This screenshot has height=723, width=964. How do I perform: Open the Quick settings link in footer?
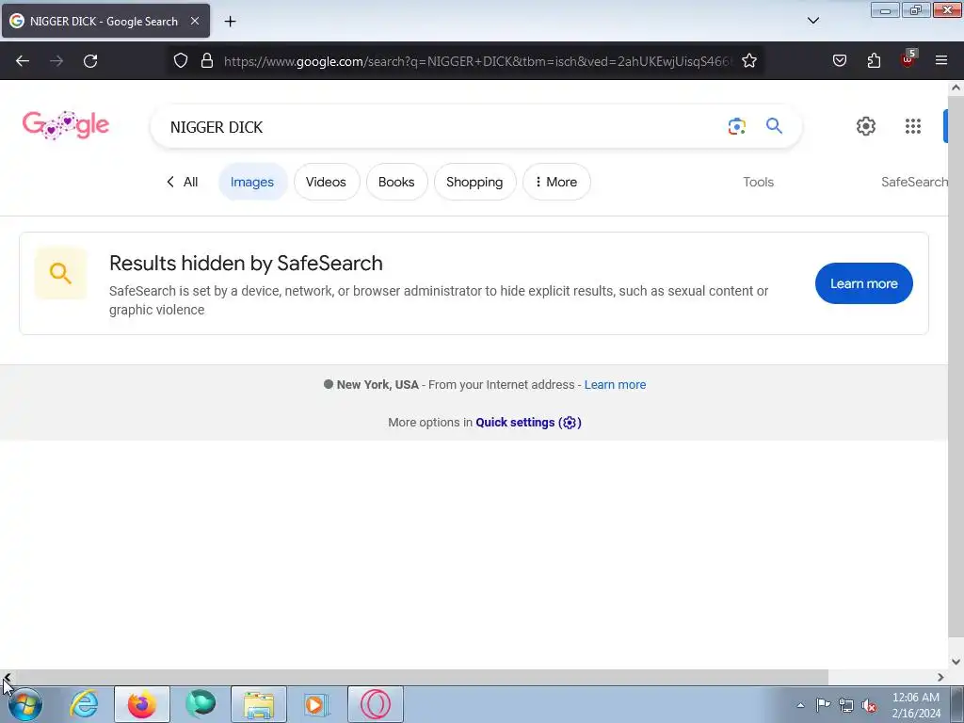click(x=528, y=423)
